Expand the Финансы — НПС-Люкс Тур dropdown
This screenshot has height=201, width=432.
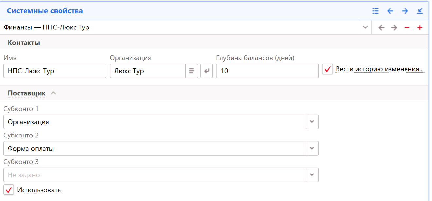coord(365,27)
